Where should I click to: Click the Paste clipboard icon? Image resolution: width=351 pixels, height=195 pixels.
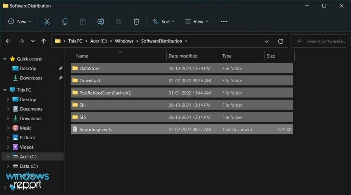pyautogui.click(x=83, y=21)
